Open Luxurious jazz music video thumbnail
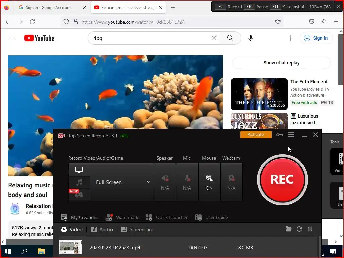Screen dimensions: 344x258 259,121
